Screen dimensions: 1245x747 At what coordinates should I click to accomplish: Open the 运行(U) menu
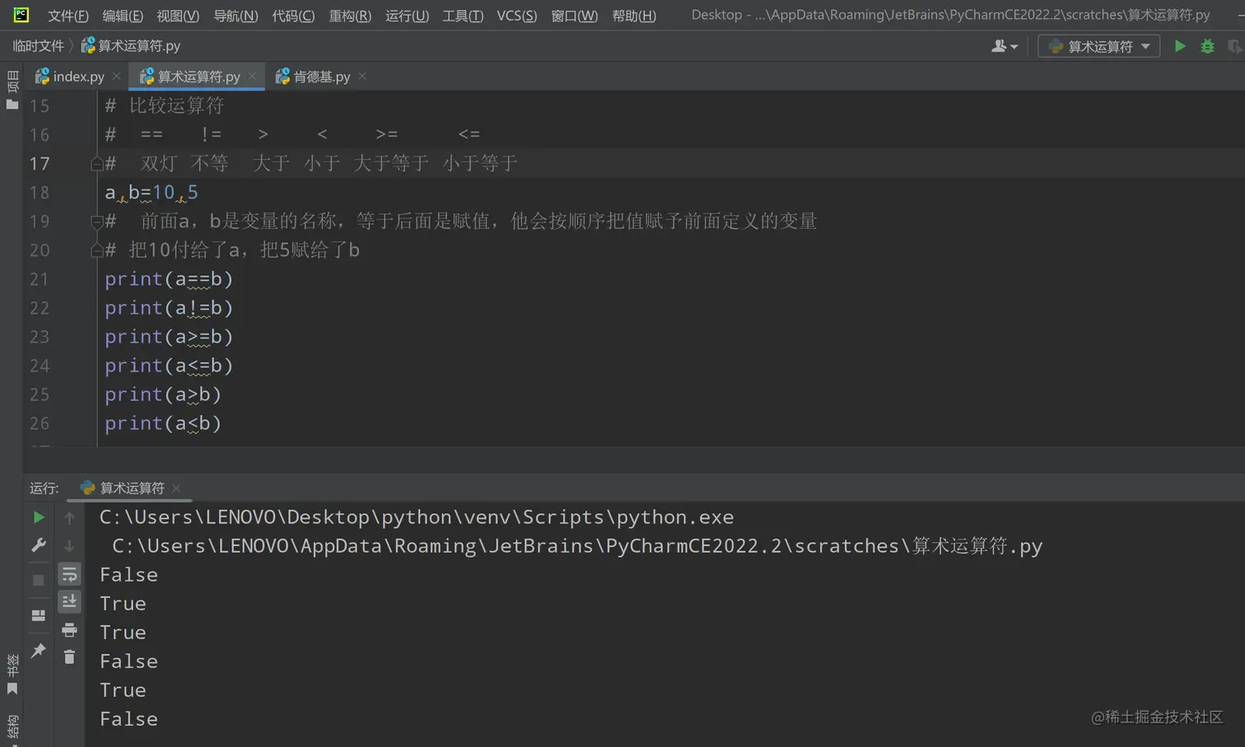click(x=407, y=16)
